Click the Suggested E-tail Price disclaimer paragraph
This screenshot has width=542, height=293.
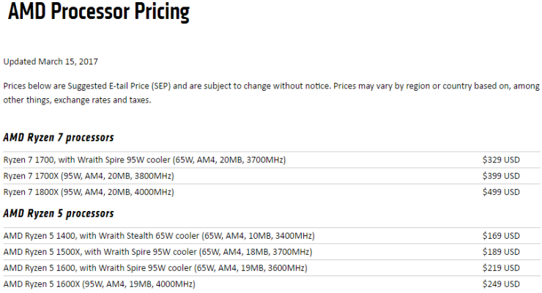pyautogui.click(x=271, y=93)
